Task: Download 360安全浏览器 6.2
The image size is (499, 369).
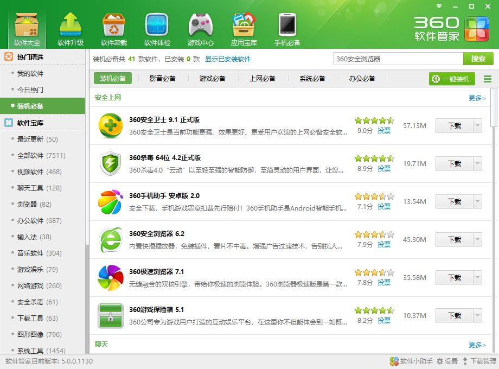Action: tap(455, 239)
